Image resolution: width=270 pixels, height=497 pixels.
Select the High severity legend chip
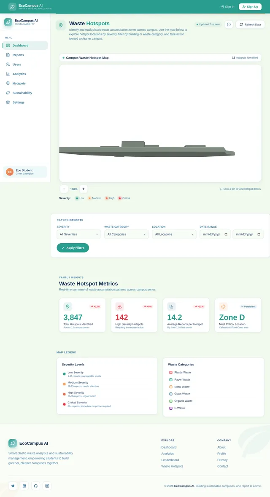click(x=110, y=198)
